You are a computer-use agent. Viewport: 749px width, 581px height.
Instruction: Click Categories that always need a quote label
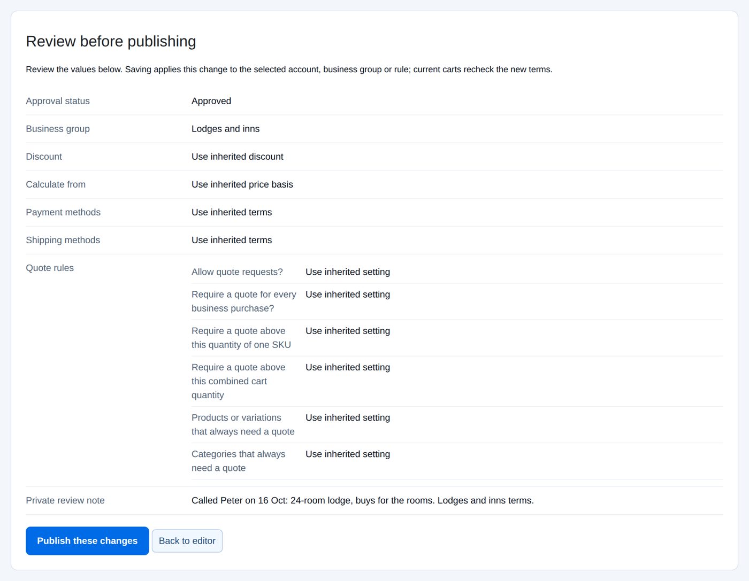(x=239, y=461)
